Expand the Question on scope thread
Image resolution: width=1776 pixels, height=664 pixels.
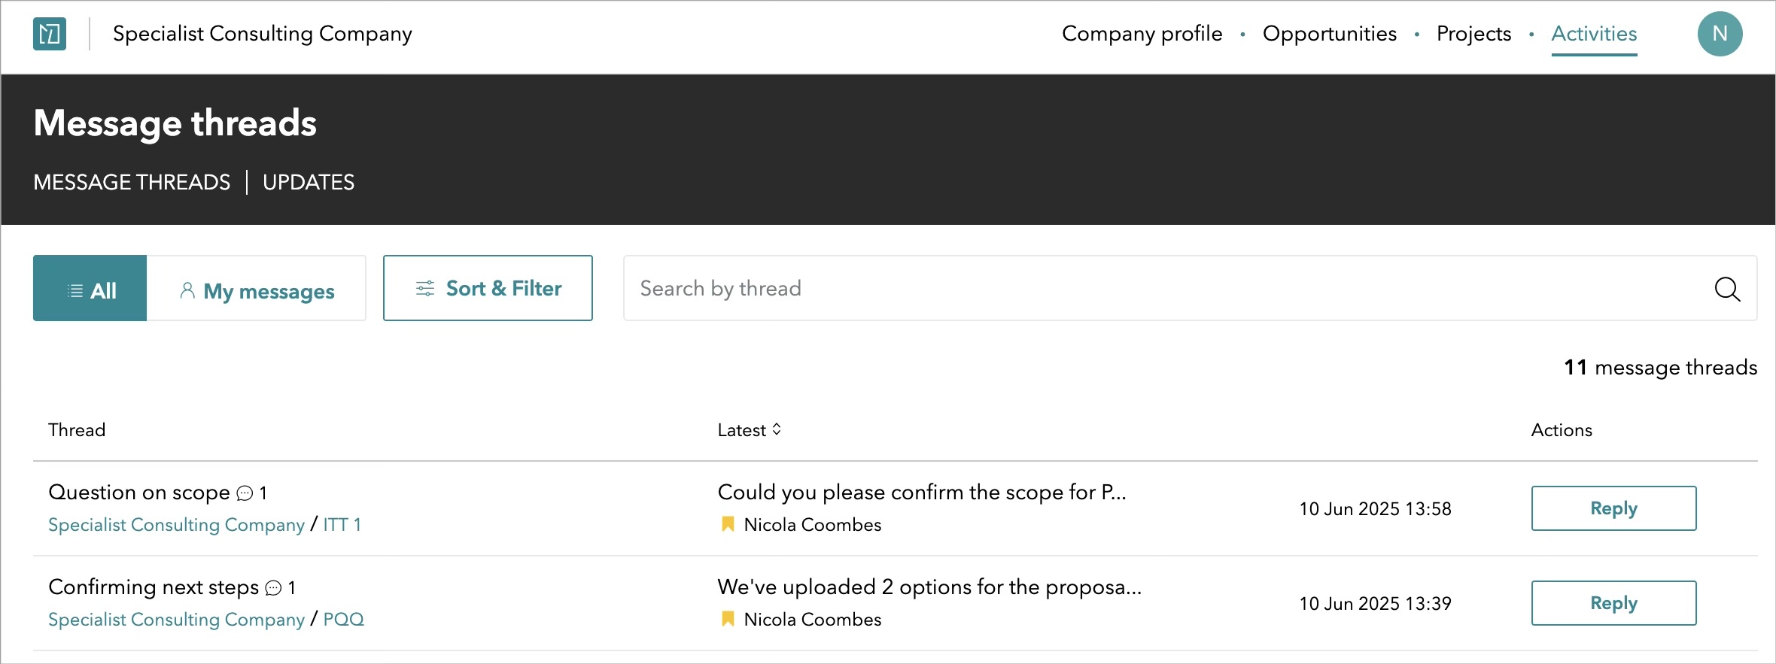tap(138, 492)
